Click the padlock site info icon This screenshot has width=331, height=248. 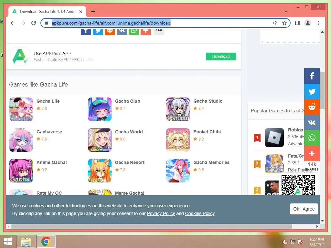pos(47,23)
